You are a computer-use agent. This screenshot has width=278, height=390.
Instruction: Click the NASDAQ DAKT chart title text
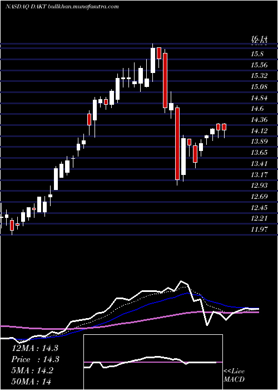62,7
